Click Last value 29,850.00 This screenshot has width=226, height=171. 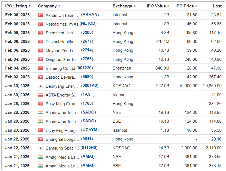pyautogui.click(x=212, y=86)
